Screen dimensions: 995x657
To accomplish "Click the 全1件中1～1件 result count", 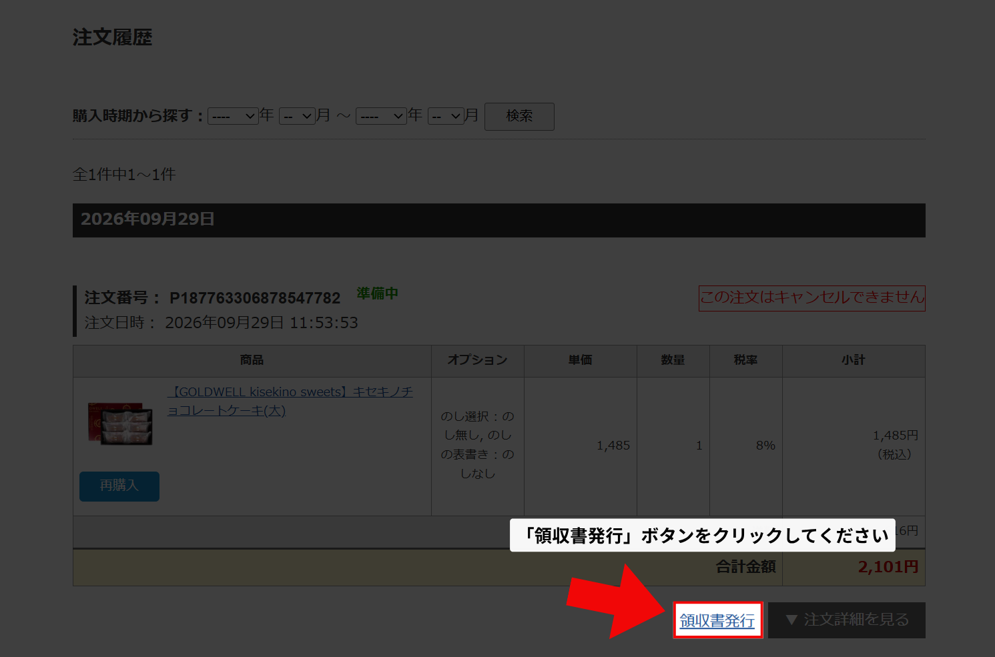I will [x=124, y=175].
